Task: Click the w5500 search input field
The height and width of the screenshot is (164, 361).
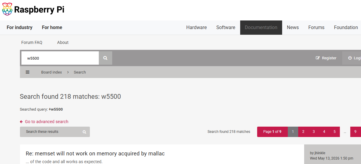Action: pyautogui.click(x=60, y=58)
